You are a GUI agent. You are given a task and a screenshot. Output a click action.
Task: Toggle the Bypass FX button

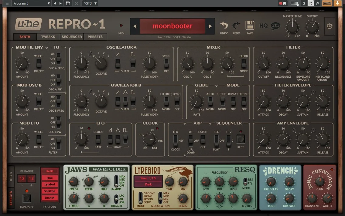tap(27, 198)
